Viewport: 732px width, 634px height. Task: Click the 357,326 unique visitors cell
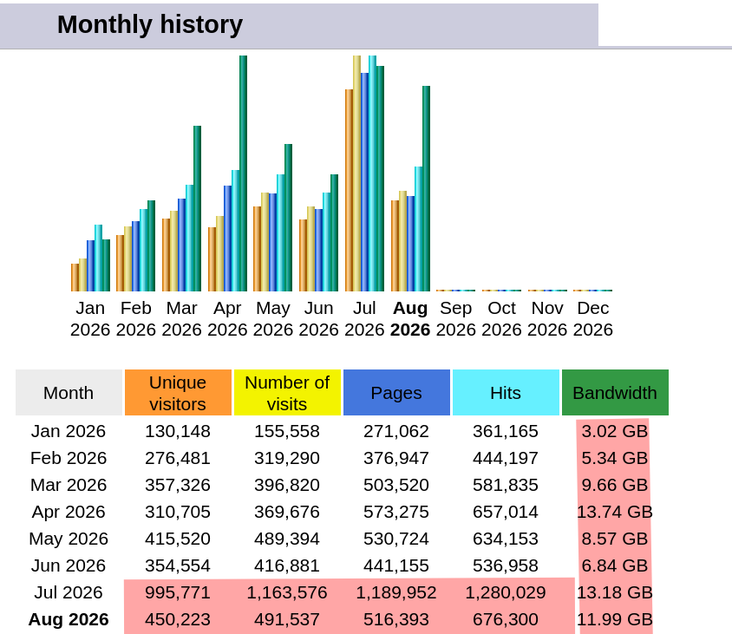pyautogui.click(x=178, y=485)
